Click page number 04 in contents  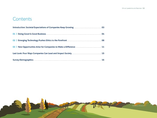(103, 34)
